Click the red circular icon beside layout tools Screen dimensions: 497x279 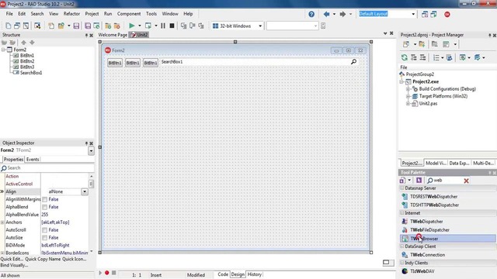coord(447,14)
